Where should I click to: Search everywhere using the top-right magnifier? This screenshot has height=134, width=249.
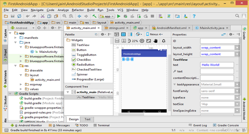tap(237, 16)
